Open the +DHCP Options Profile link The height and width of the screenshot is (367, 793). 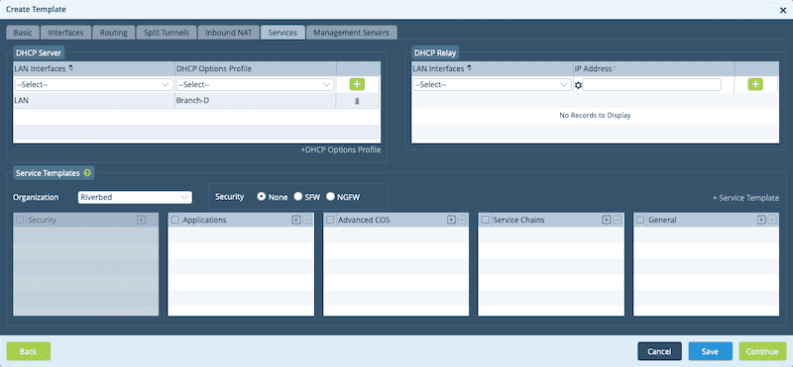[x=340, y=150]
